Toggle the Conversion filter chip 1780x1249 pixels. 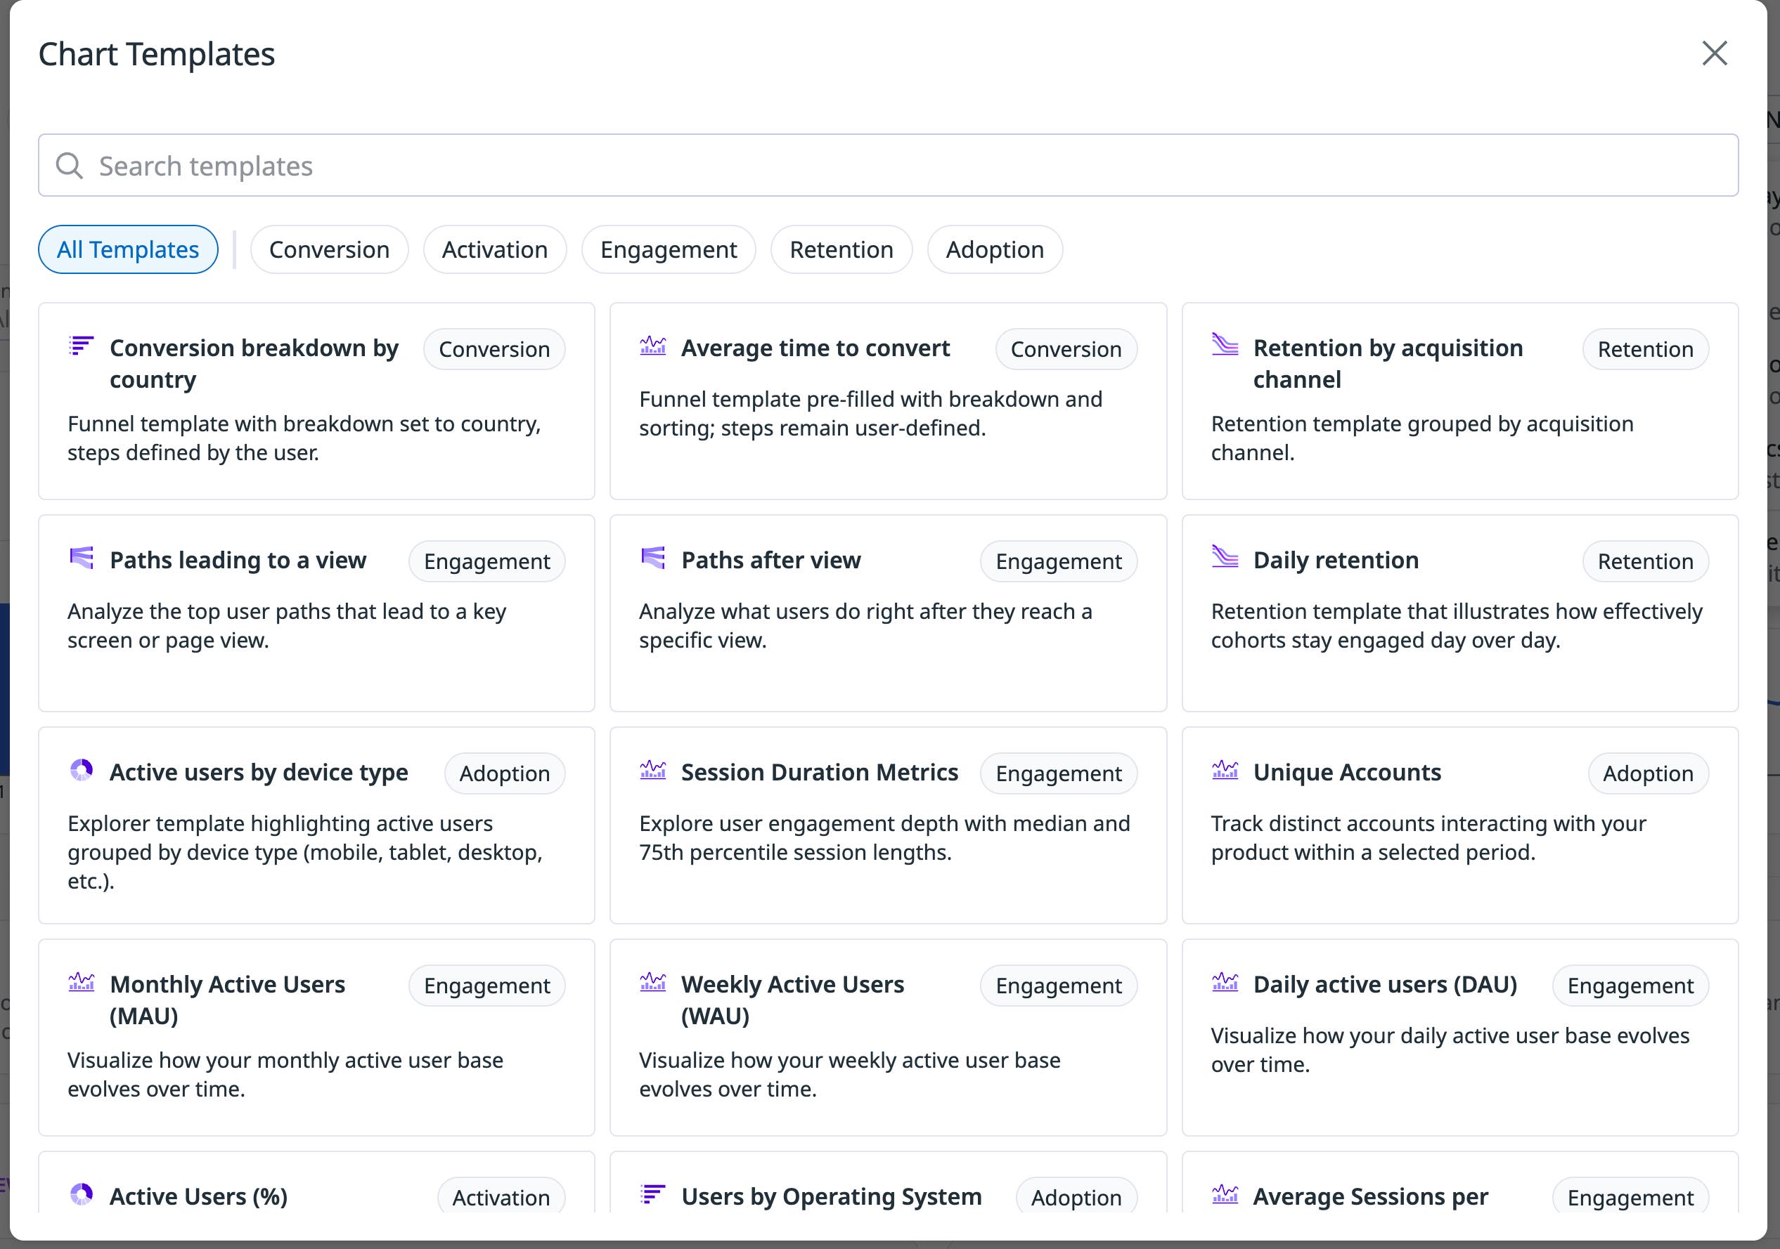point(329,249)
